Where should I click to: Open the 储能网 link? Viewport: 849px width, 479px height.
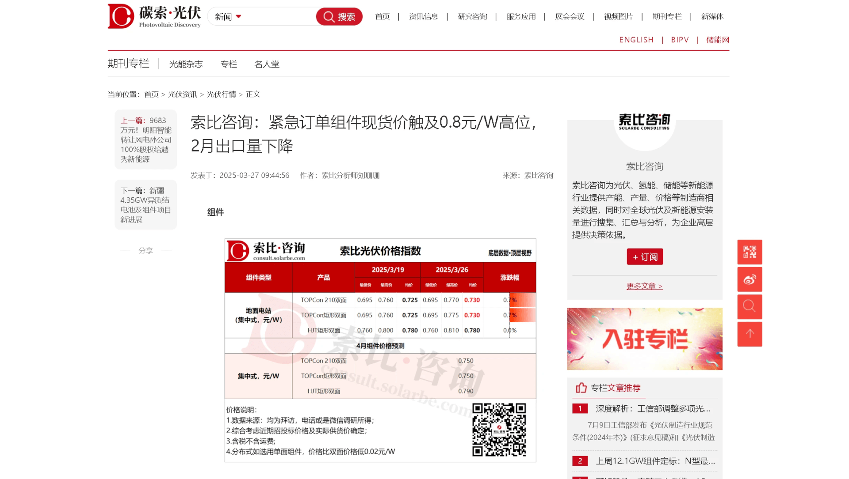tap(717, 40)
